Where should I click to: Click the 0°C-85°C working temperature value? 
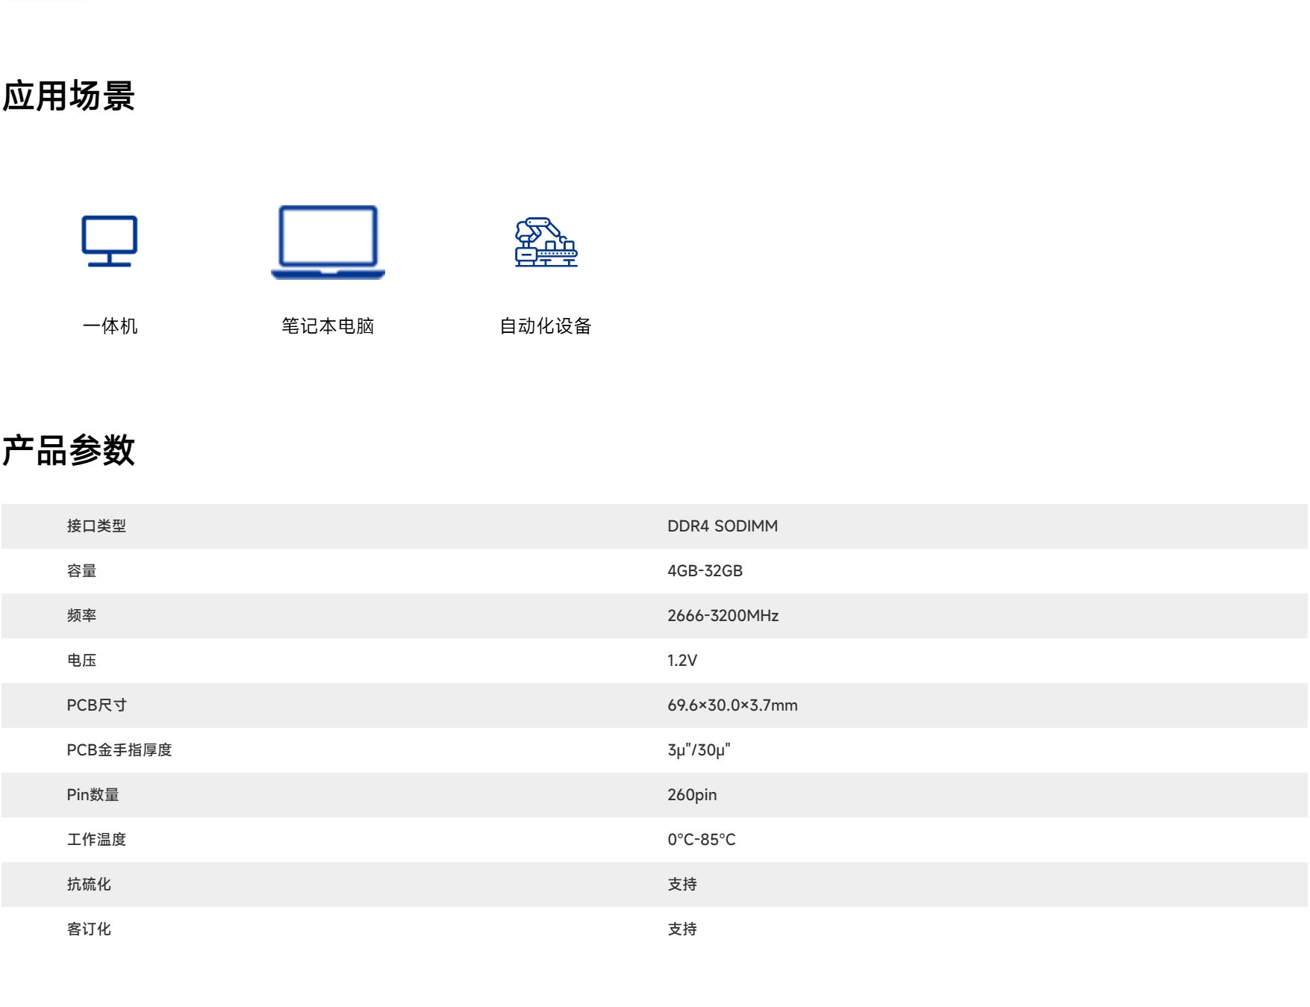[x=701, y=840]
